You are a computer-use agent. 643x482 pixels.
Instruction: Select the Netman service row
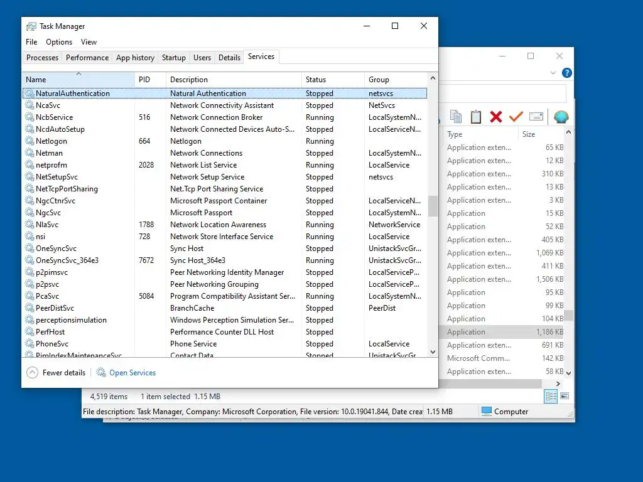225,153
